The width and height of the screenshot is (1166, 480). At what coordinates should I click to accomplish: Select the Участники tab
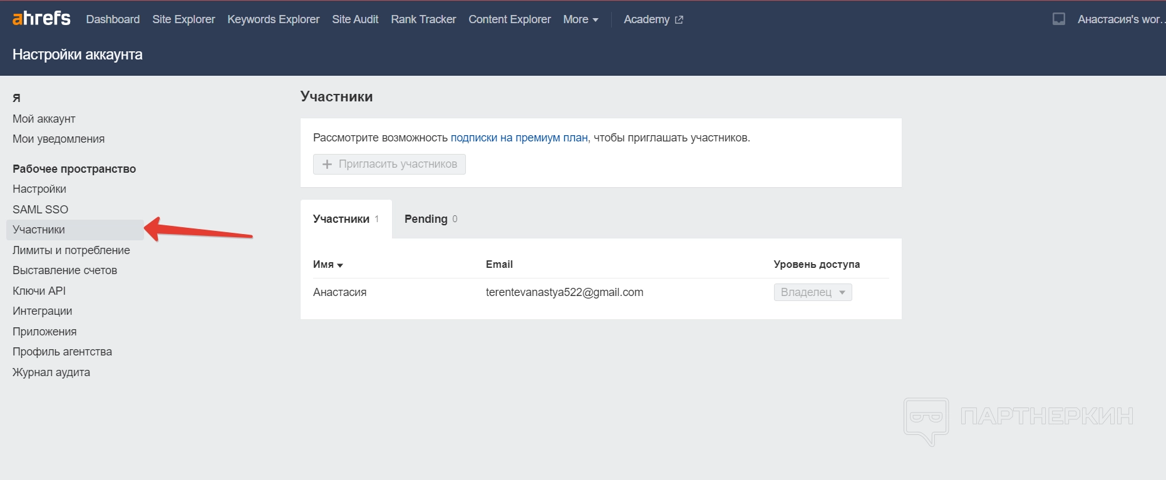tap(345, 219)
